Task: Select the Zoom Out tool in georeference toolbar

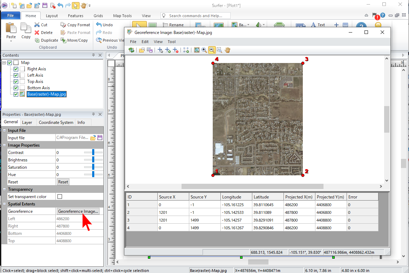Action: (212, 50)
